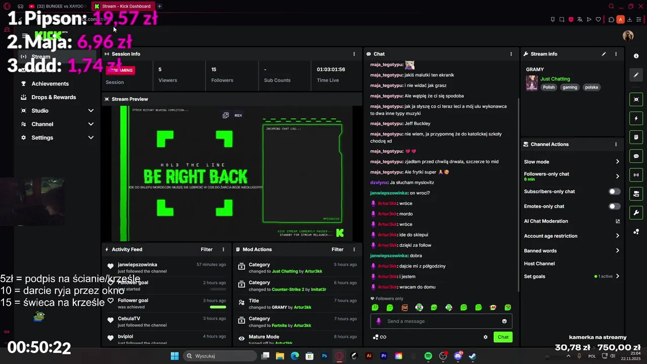The width and height of the screenshot is (647, 364).
Task: Click Windows taskbar search box
Action: [219, 356]
